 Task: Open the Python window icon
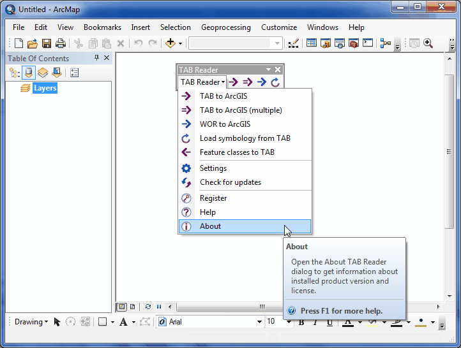click(368, 43)
